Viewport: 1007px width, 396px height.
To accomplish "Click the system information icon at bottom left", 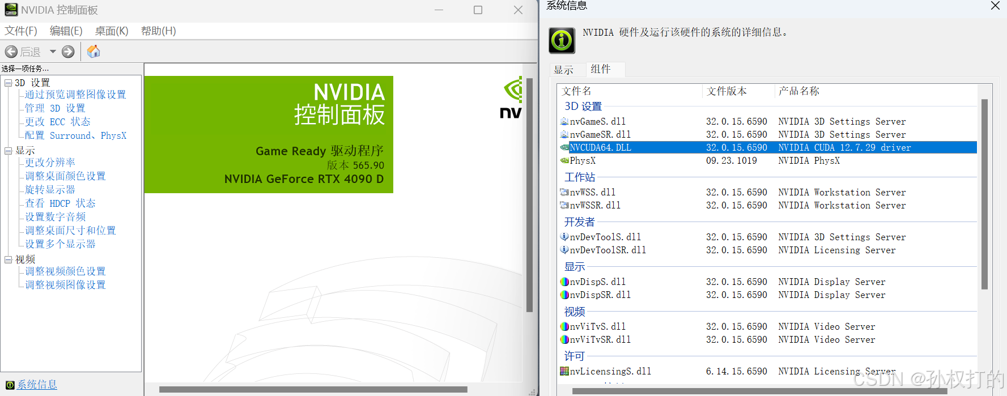I will click(10, 385).
